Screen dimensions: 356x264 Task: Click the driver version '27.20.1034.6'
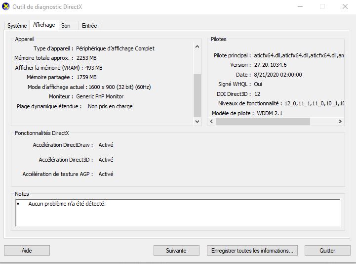[x=271, y=65]
